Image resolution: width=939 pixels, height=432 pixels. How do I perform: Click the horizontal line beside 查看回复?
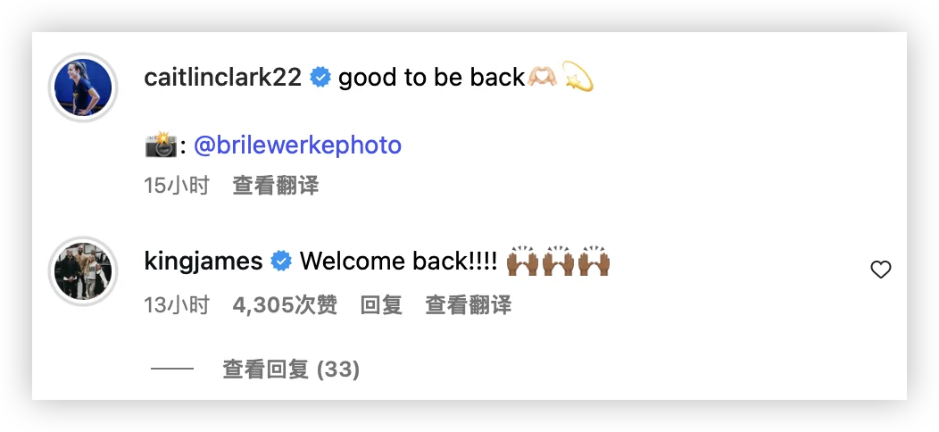point(172,370)
